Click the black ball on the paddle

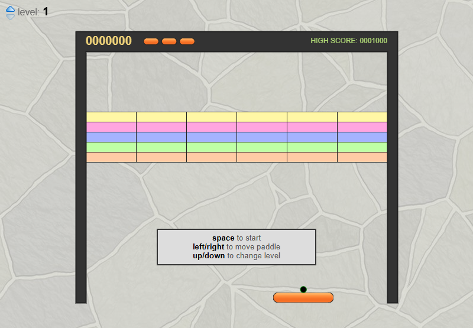pyautogui.click(x=303, y=290)
